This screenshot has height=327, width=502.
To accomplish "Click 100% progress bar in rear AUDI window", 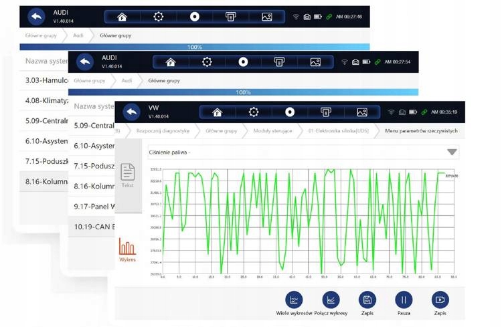I will (195, 47).
